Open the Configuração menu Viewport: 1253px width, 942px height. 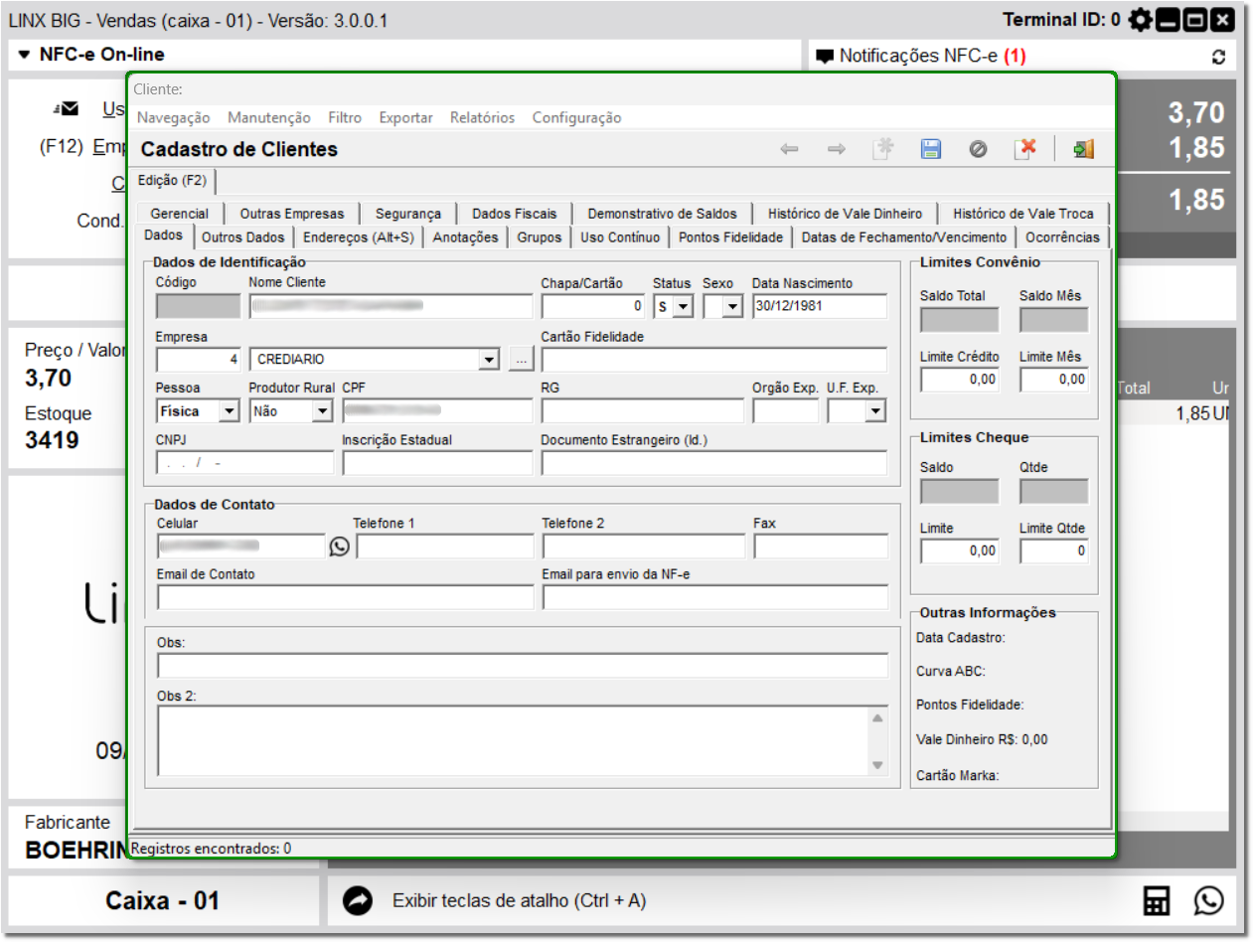[x=577, y=117]
